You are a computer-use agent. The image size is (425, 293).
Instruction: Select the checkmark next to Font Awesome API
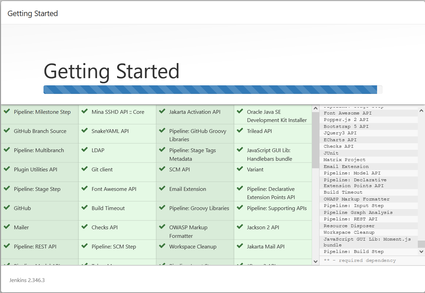(85, 188)
